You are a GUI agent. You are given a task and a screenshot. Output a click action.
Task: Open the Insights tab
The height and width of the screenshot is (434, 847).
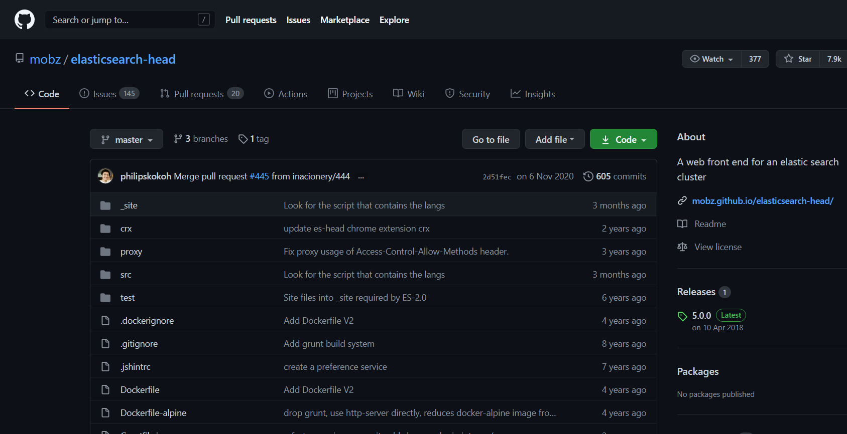(533, 94)
